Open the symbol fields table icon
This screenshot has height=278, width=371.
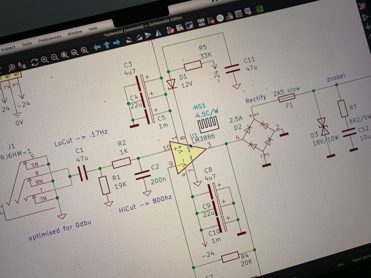(238, 14)
